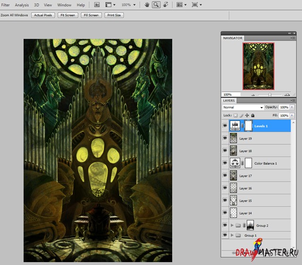This screenshot has height=265, width=302.
Task: Select the NAVIGATOR panel tab
Action: point(233,38)
